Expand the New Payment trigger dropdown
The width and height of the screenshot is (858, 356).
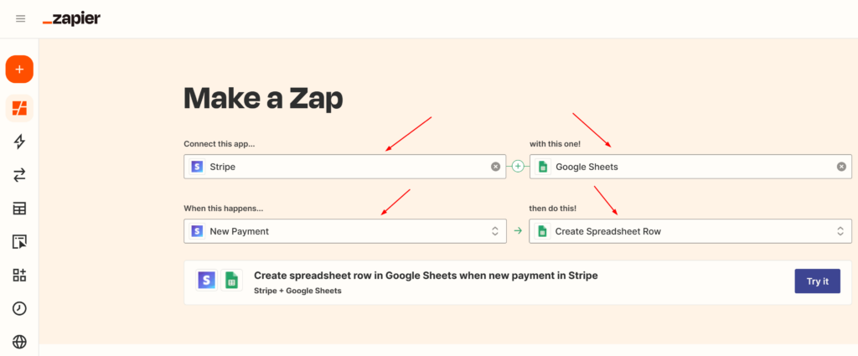pos(344,231)
